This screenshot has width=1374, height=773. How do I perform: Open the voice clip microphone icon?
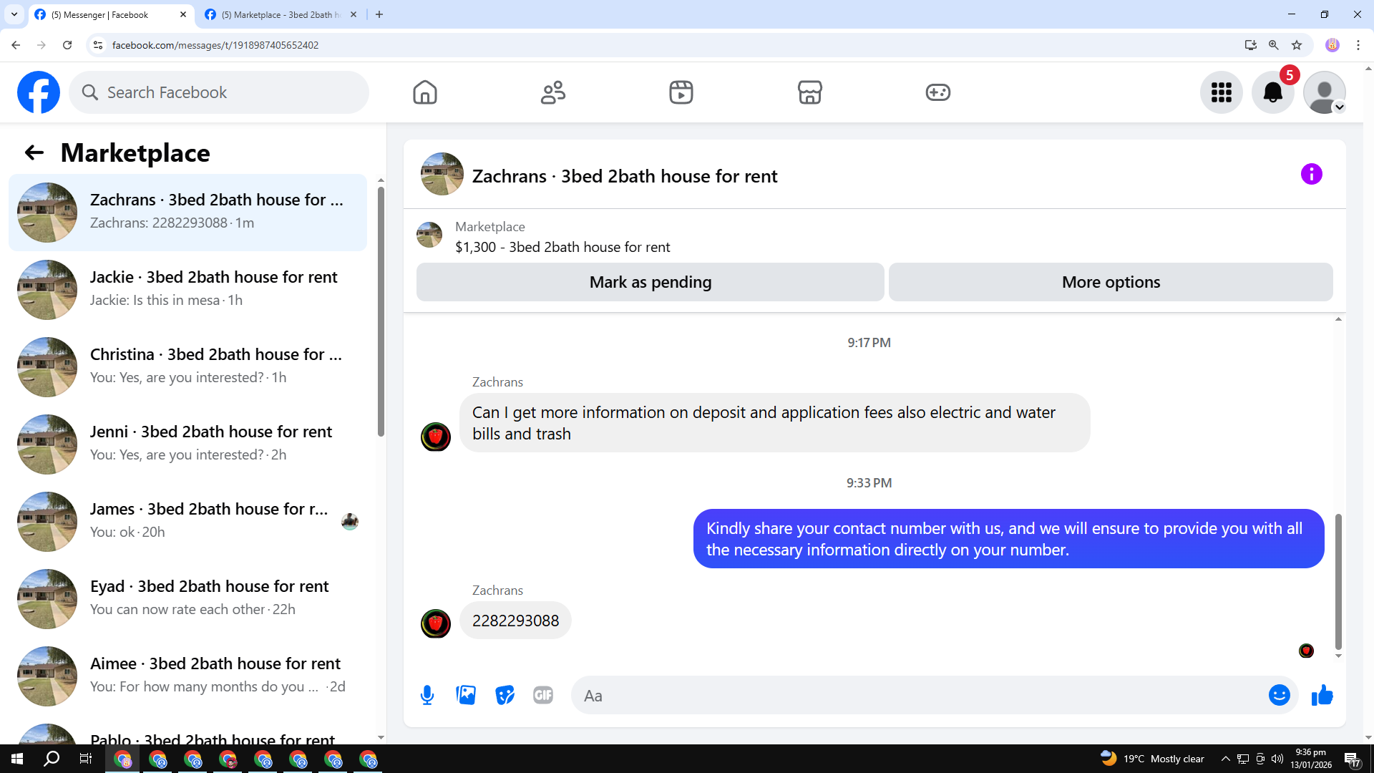tap(427, 695)
